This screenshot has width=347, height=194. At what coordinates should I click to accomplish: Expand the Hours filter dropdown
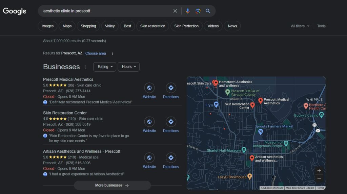tap(128, 67)
